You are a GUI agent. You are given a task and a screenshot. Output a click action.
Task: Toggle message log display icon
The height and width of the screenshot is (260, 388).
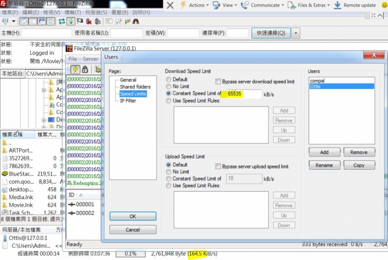pos(24,22)
